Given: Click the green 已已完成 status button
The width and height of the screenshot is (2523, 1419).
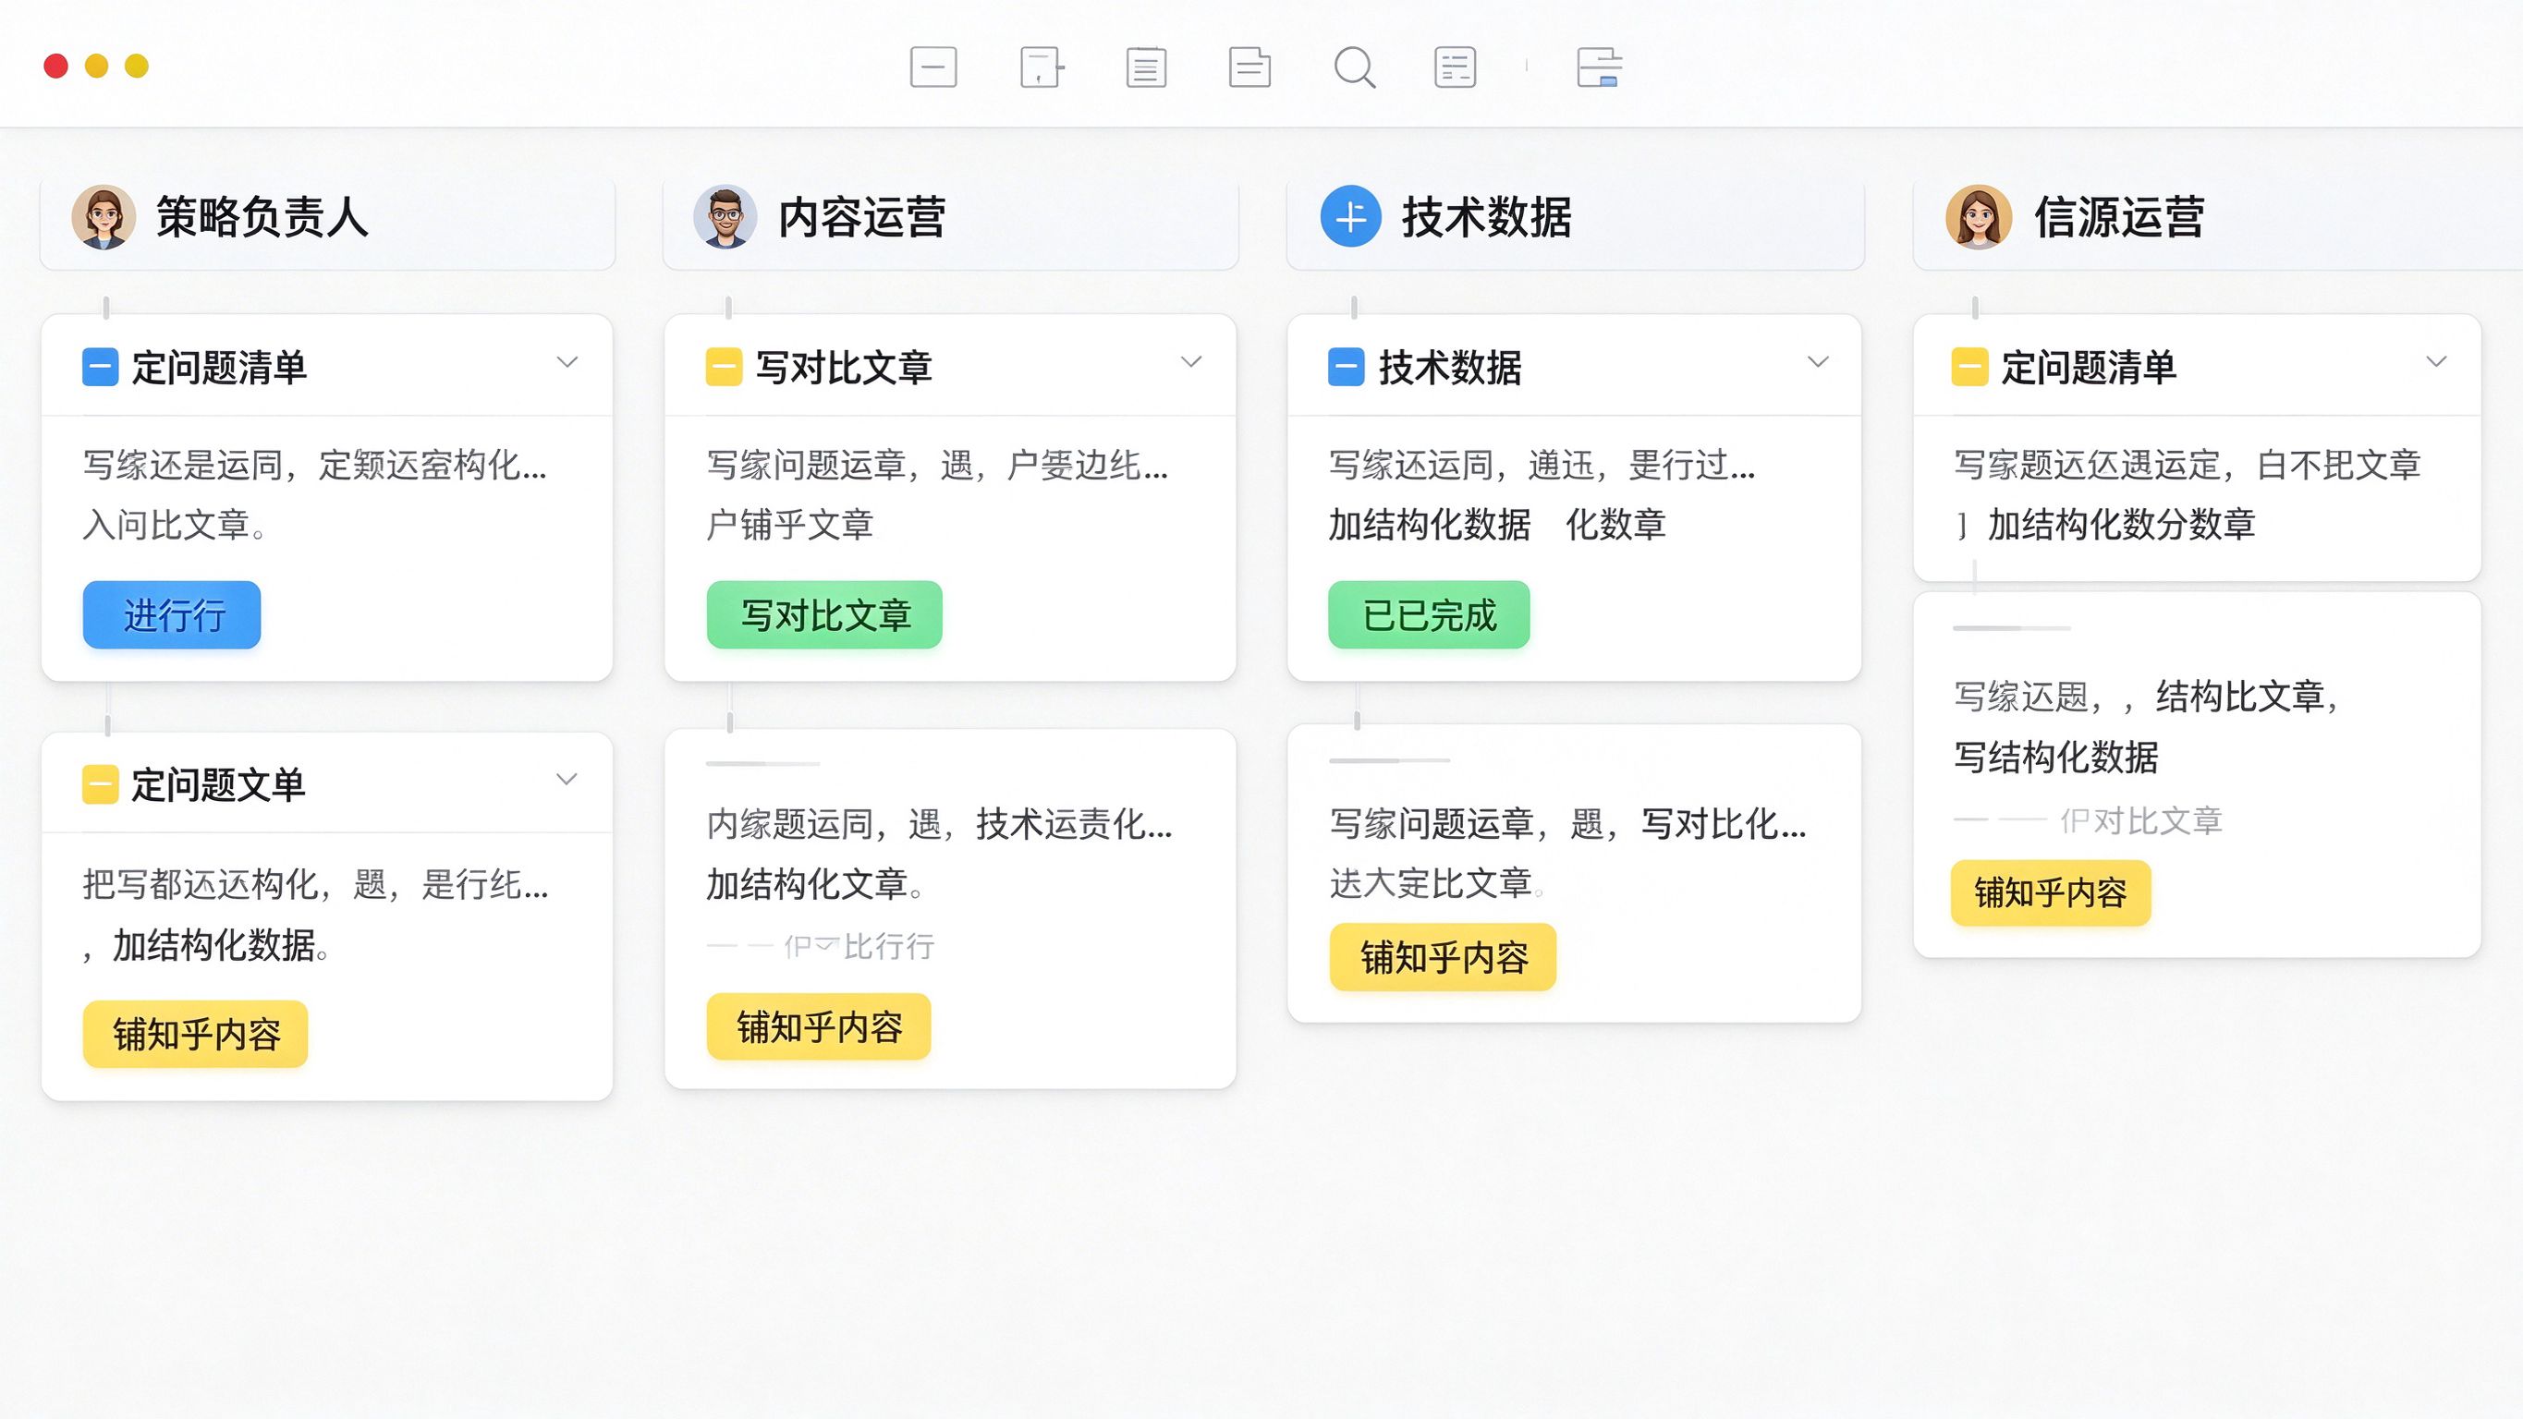Looking at the screenshot, I should [1429, 615].
